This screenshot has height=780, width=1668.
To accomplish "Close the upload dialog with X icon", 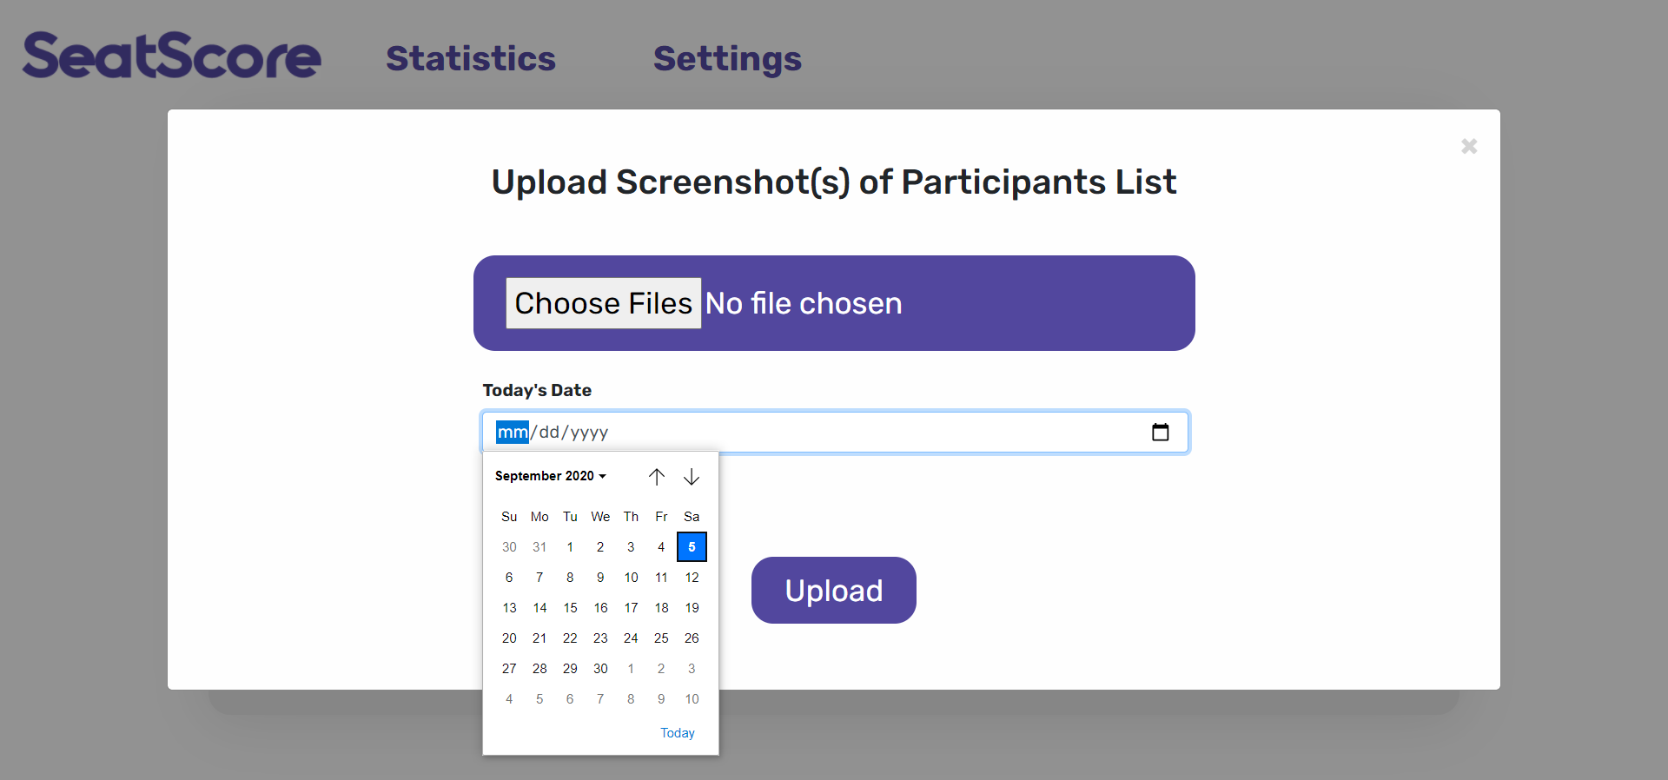I will (1469, 146).
